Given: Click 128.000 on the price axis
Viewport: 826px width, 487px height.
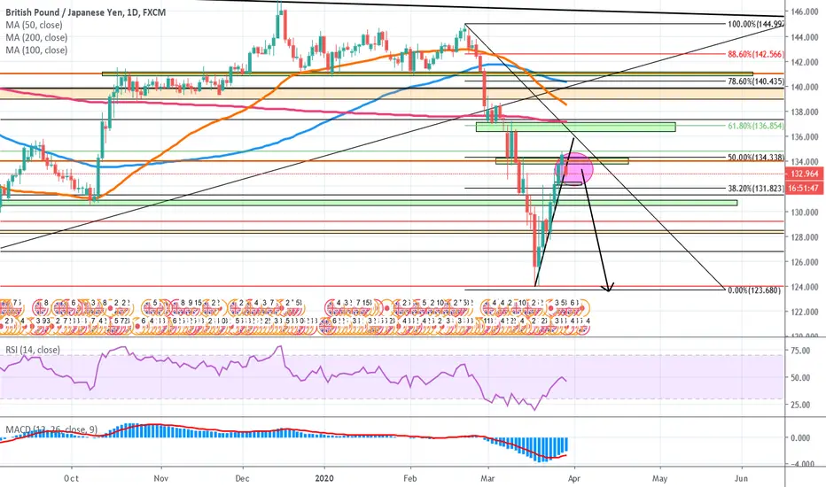Looking at the screenshot, I should (x=805, y=237).
